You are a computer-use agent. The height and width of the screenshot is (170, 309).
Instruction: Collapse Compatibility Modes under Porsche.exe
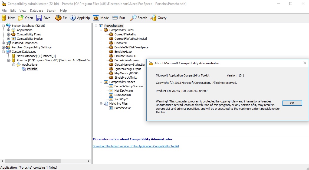(x=101, y=82)
